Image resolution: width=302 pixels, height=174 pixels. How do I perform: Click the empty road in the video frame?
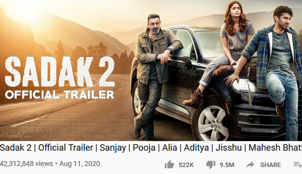(x=63, y=118)
